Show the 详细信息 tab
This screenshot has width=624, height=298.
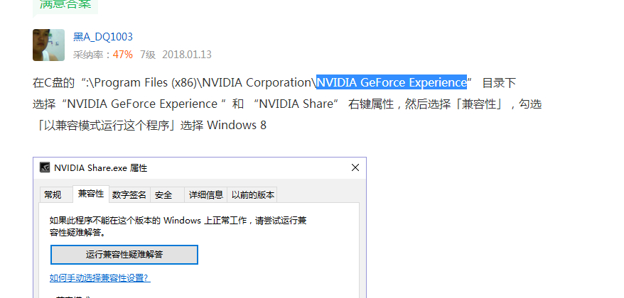205,195
